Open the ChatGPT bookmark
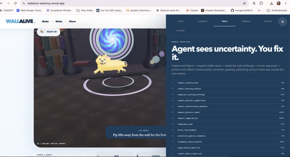Viewport: 290px width, 157px height. pos(7,10)
